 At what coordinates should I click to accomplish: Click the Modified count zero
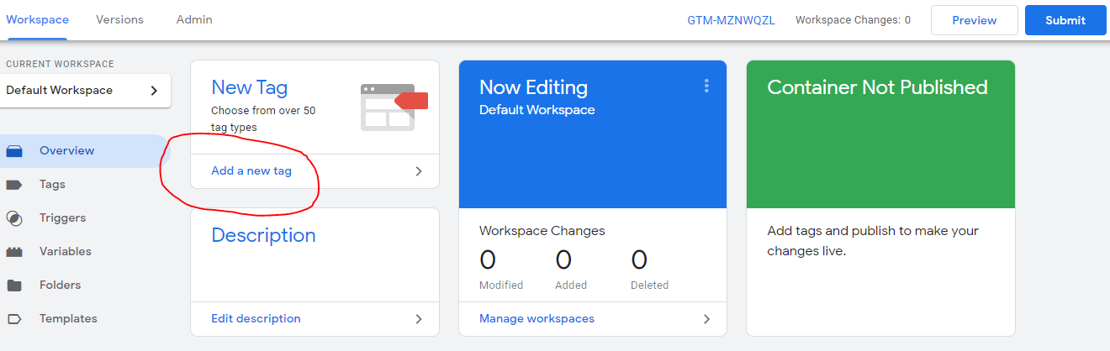(x=488, y=259)
